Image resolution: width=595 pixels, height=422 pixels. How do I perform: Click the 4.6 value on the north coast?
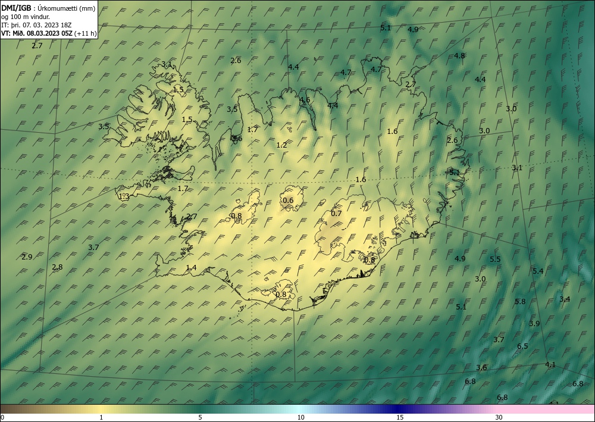[x=305, y=100]
